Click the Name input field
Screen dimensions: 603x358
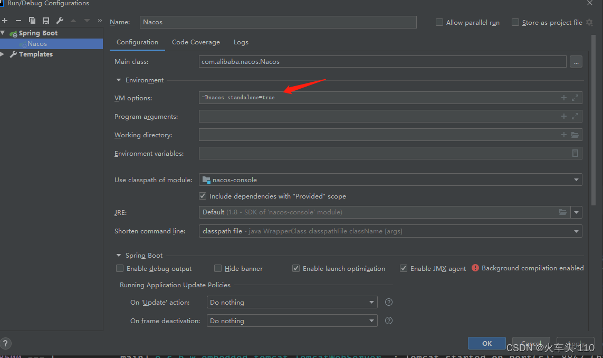coord(278,22)
